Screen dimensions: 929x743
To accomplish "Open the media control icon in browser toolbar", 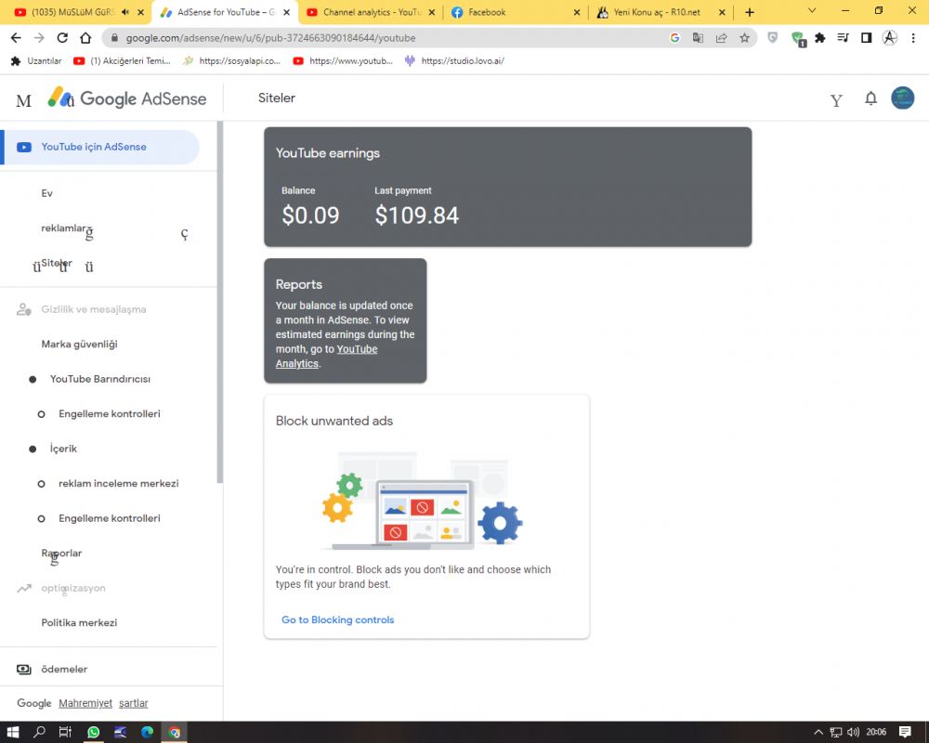I will pyautogui.click(x=844, y=38).
